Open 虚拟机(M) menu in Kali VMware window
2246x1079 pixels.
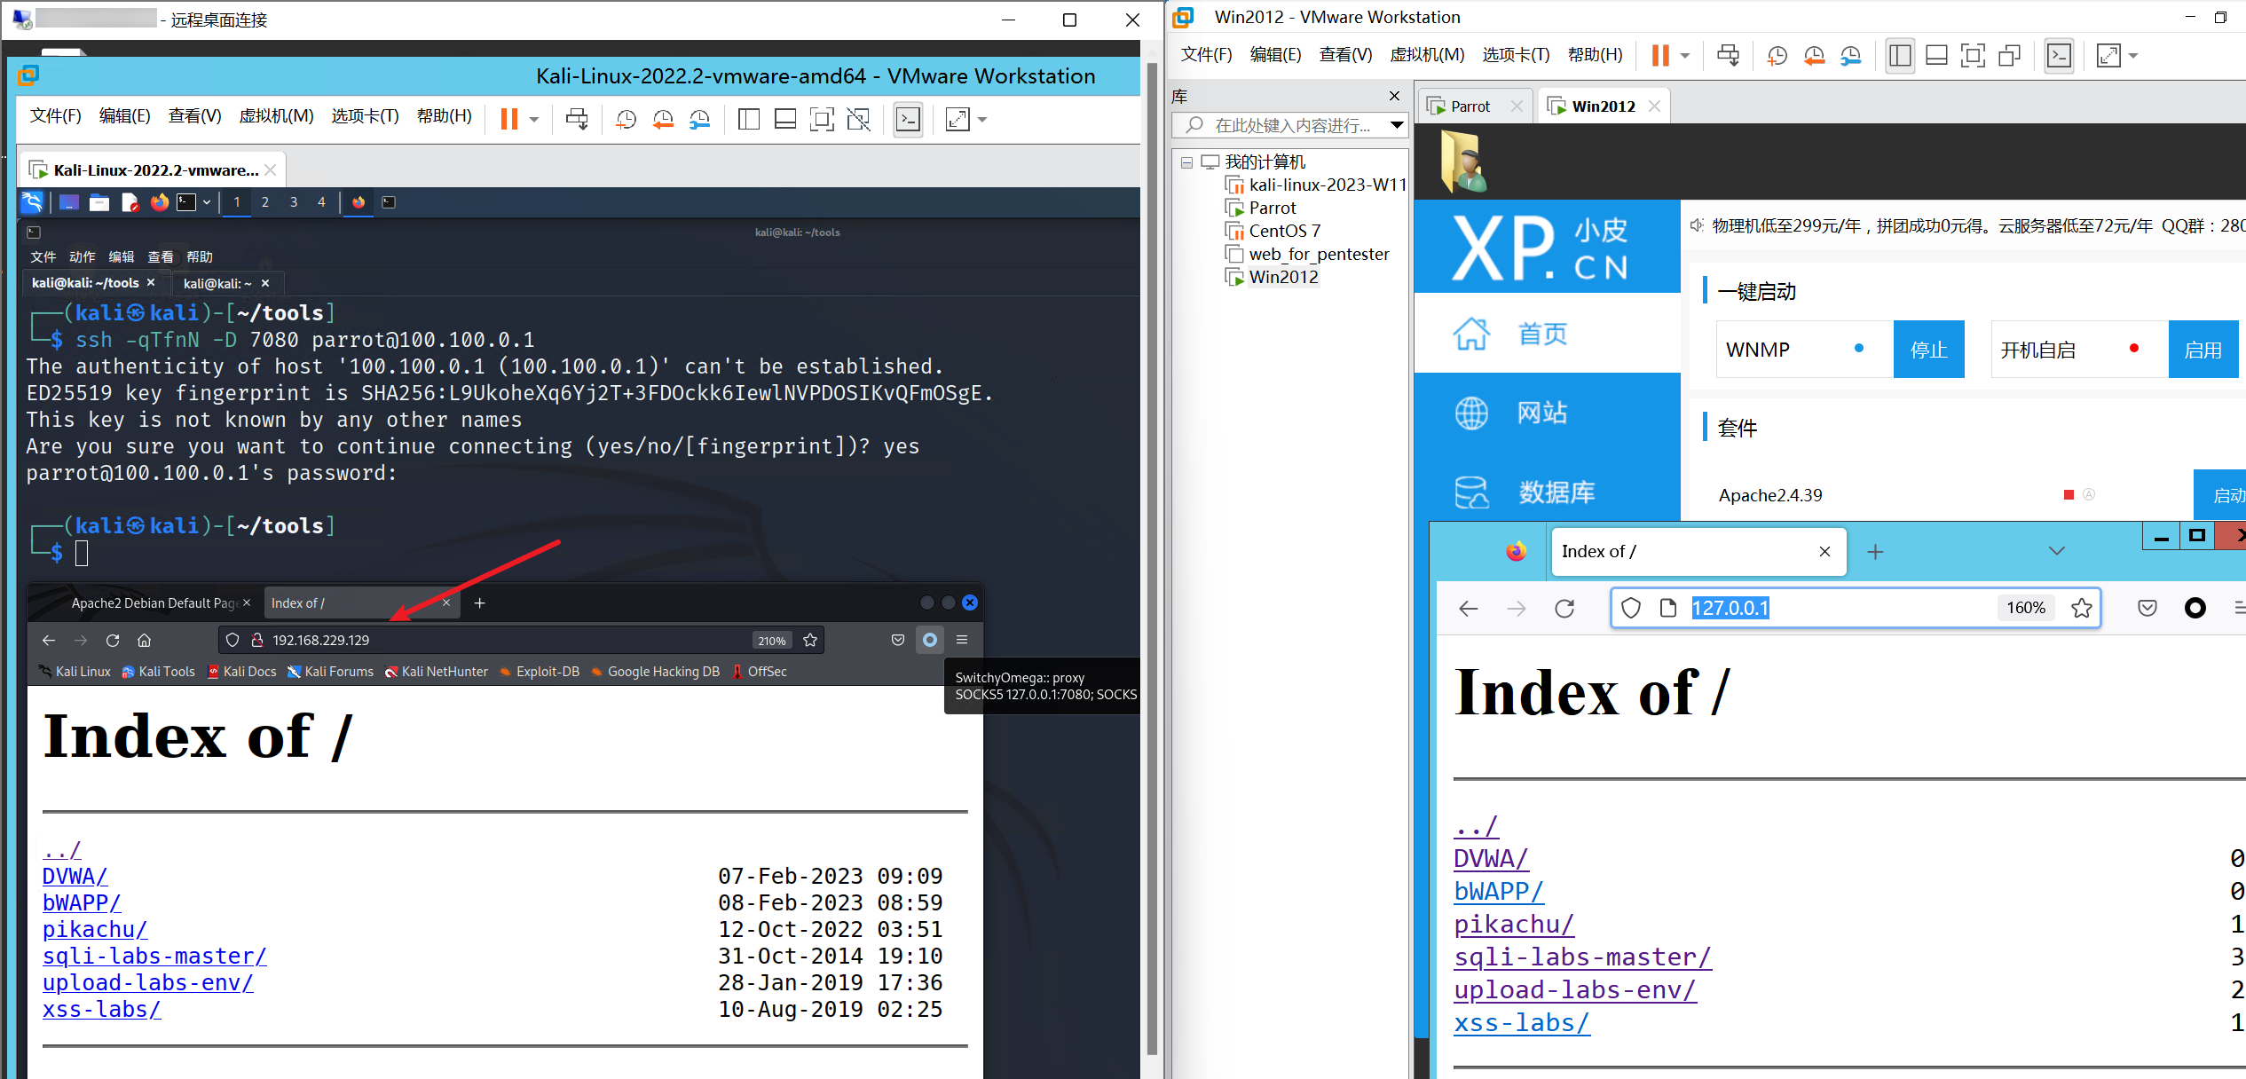pyautogui.click(x=276, y=116)
